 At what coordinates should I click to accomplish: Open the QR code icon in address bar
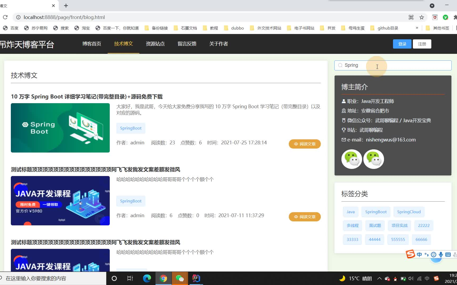411,17
